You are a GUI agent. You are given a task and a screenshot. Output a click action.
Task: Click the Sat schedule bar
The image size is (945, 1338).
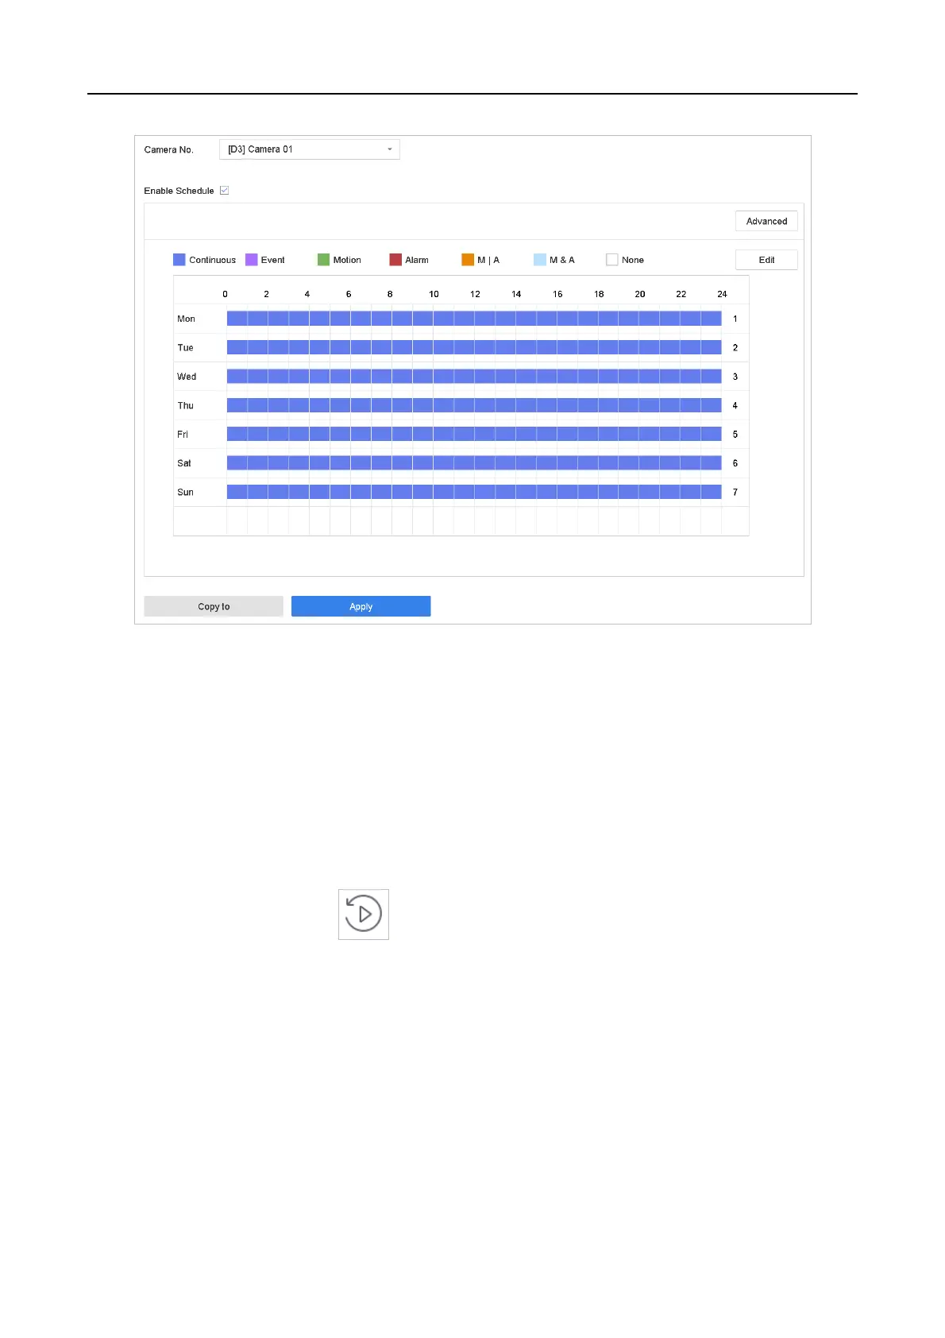click(x=474, y=463)
